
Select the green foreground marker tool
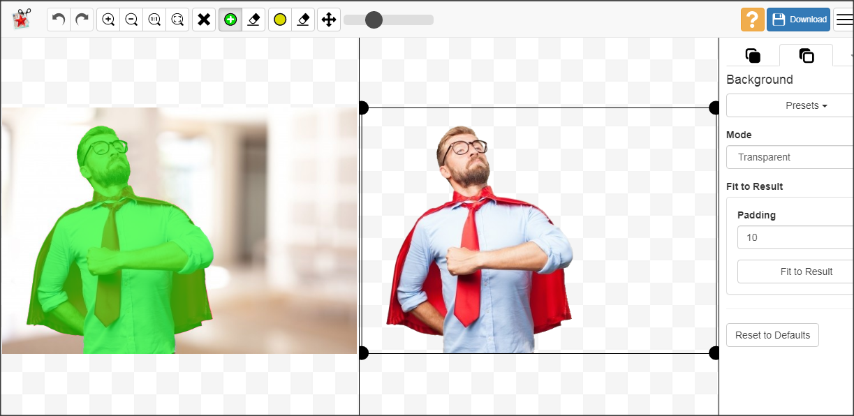(x=230, y=20)
